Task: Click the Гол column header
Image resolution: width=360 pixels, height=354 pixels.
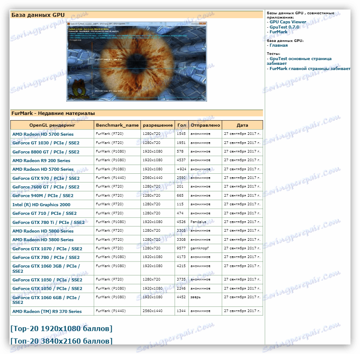Action: [182, 125]
